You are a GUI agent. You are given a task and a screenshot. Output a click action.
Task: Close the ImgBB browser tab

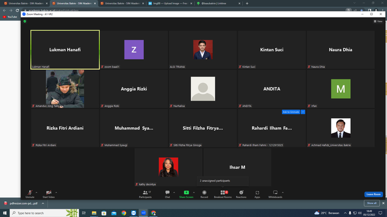click(191, 4)
